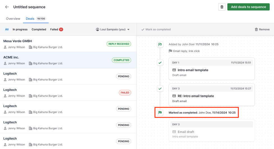The image size is (274, 149).
Task: Click the green checkmark beside Day 1 step
Action: [x=160, y=63]
